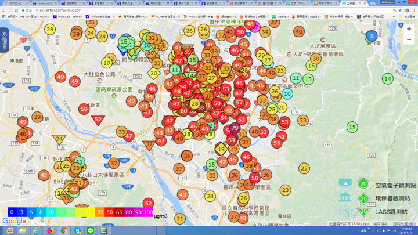The width and height of the screenshot is (418, 235).
Task: Expand the bookmarks overflow chevron
Action: tap(394, 16)
